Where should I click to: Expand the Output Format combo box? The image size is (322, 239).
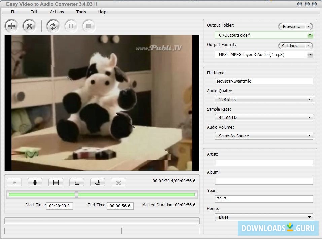(310, 55)
